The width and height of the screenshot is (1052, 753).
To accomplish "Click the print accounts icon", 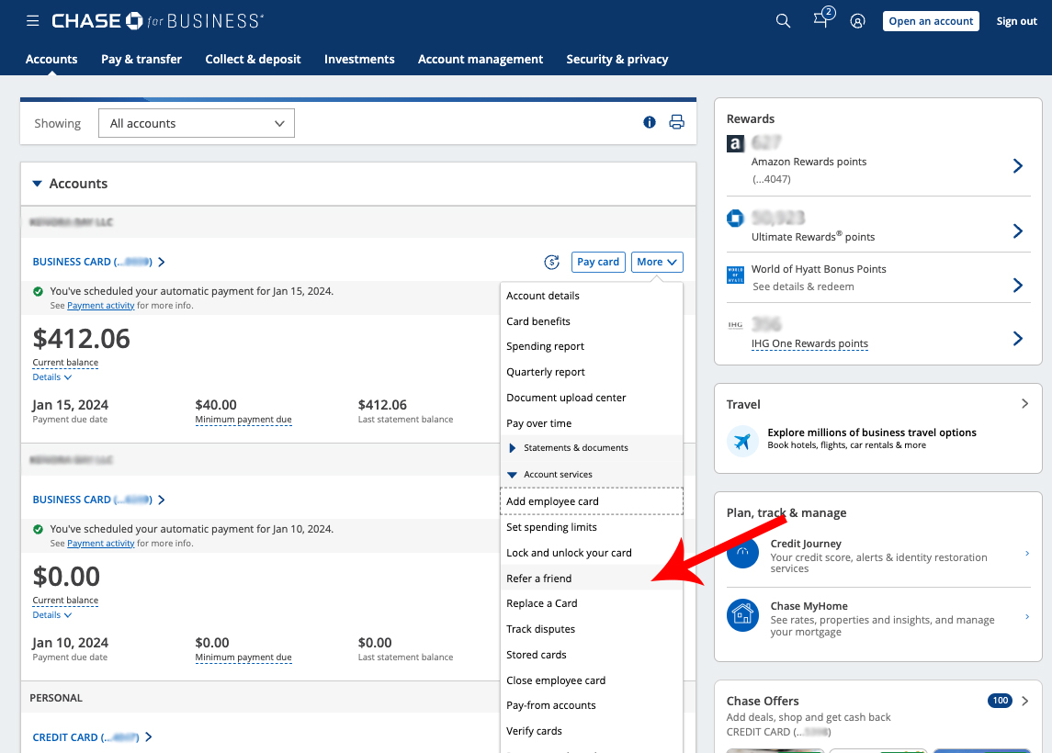I will click(677, 122).
